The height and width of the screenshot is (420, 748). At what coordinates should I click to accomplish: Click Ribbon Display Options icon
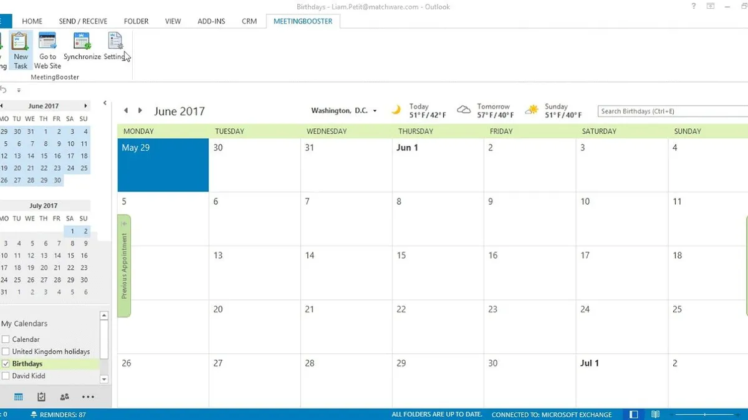[710, 6]
